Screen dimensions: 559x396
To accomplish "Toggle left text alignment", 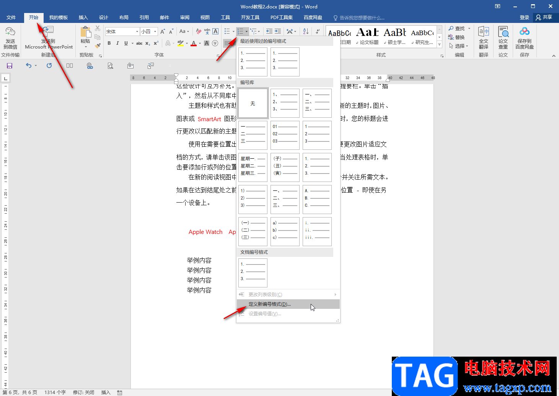I will pyautogui.click(x=227, y=43).
